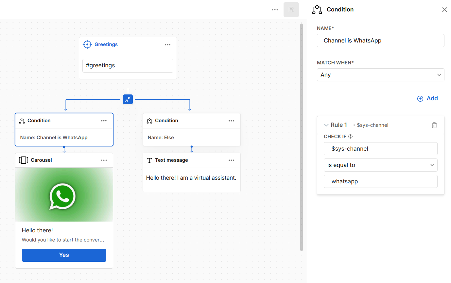
Task: Click the Carousel block icon
Action: click(x=24, y=160)
